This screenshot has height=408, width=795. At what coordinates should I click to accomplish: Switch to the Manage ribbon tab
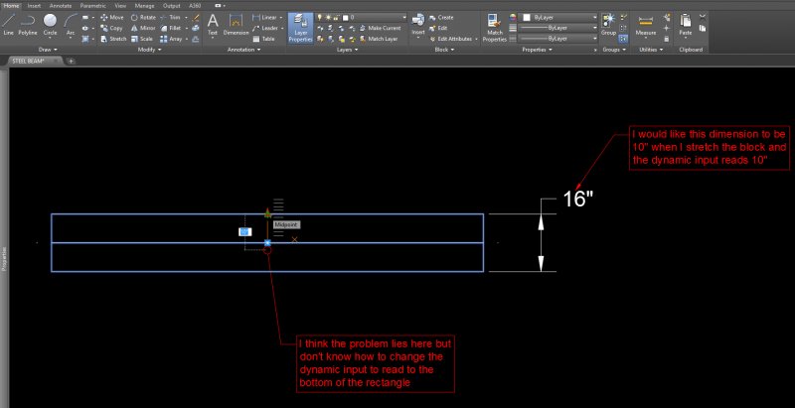click(144, 6)
